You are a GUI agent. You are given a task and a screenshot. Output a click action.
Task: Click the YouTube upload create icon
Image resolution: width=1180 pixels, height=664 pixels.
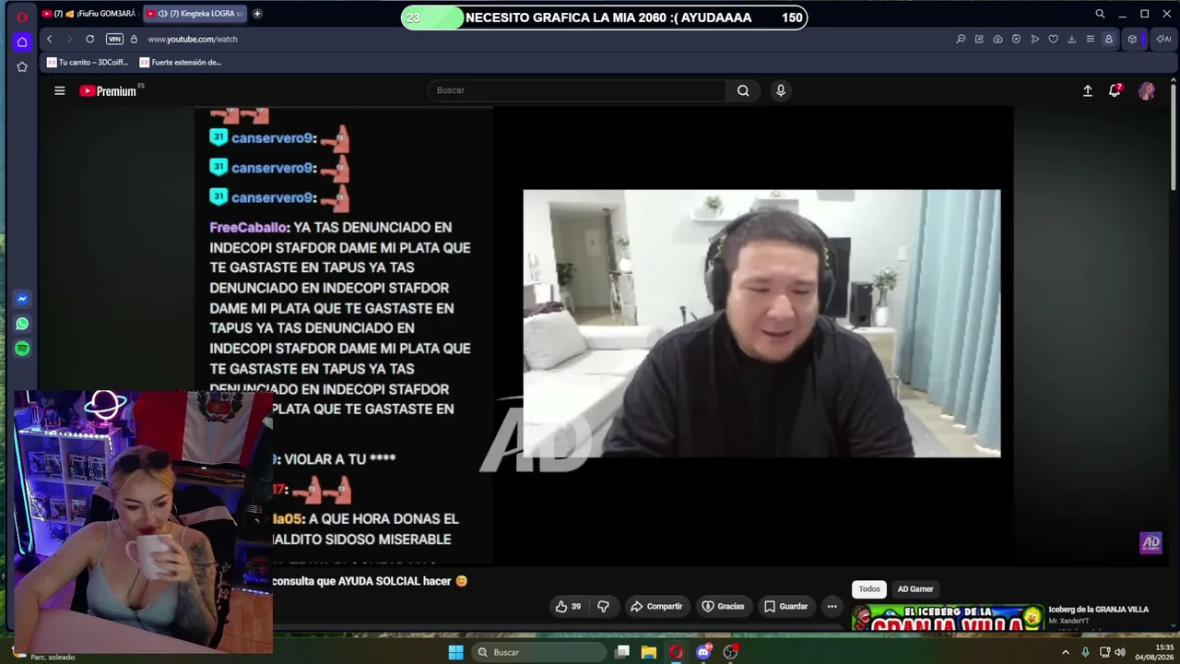(1088, 90)
